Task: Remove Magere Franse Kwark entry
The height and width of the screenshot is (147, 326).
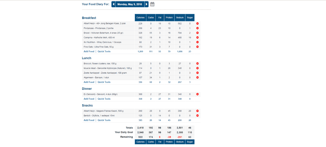Action: tap(198, 111)
